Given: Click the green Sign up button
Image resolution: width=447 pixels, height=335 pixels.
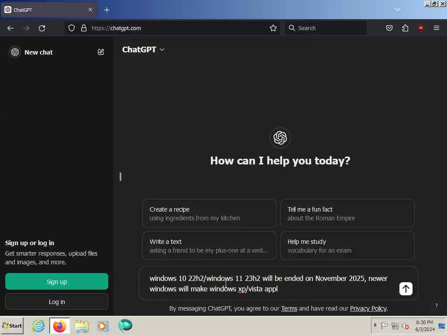Looking at the screenshot, I should (57, 282).
